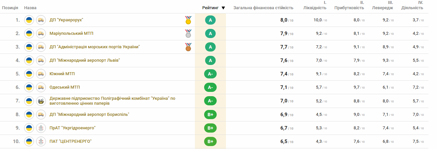Click the energy icon next to ЦЕНТРЕНЕРГО

[x=41, y=141]
